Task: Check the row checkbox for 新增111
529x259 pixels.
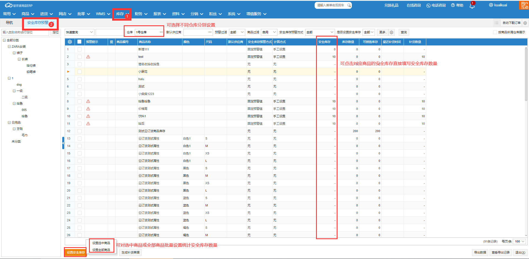Action: [80, 49]
